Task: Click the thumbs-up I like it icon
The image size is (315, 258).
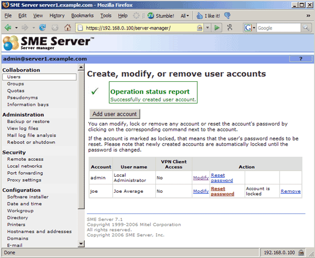Action: [x=199, y=15]
